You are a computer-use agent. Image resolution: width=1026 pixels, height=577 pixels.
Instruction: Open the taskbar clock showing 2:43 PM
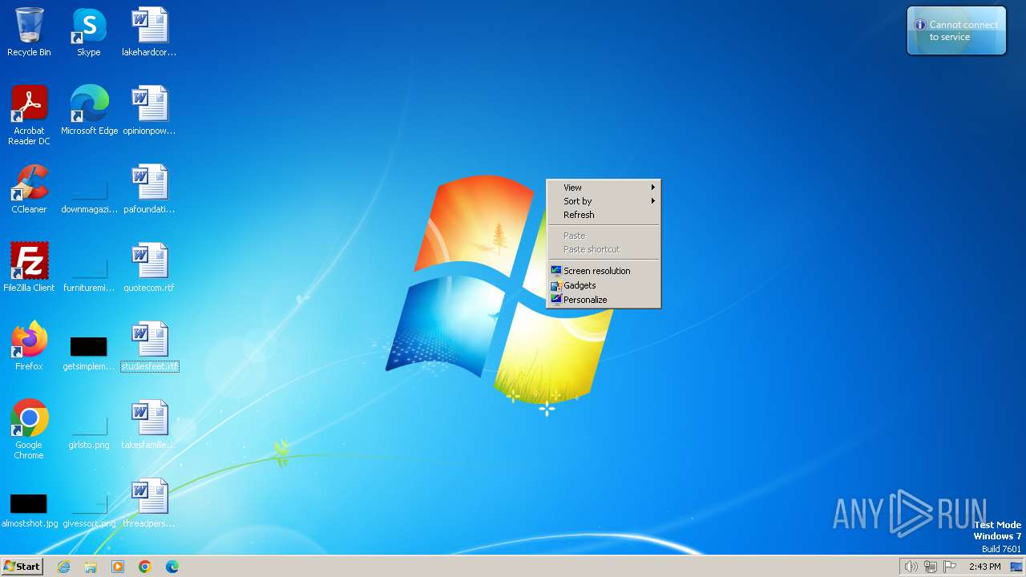pos(984,567)
